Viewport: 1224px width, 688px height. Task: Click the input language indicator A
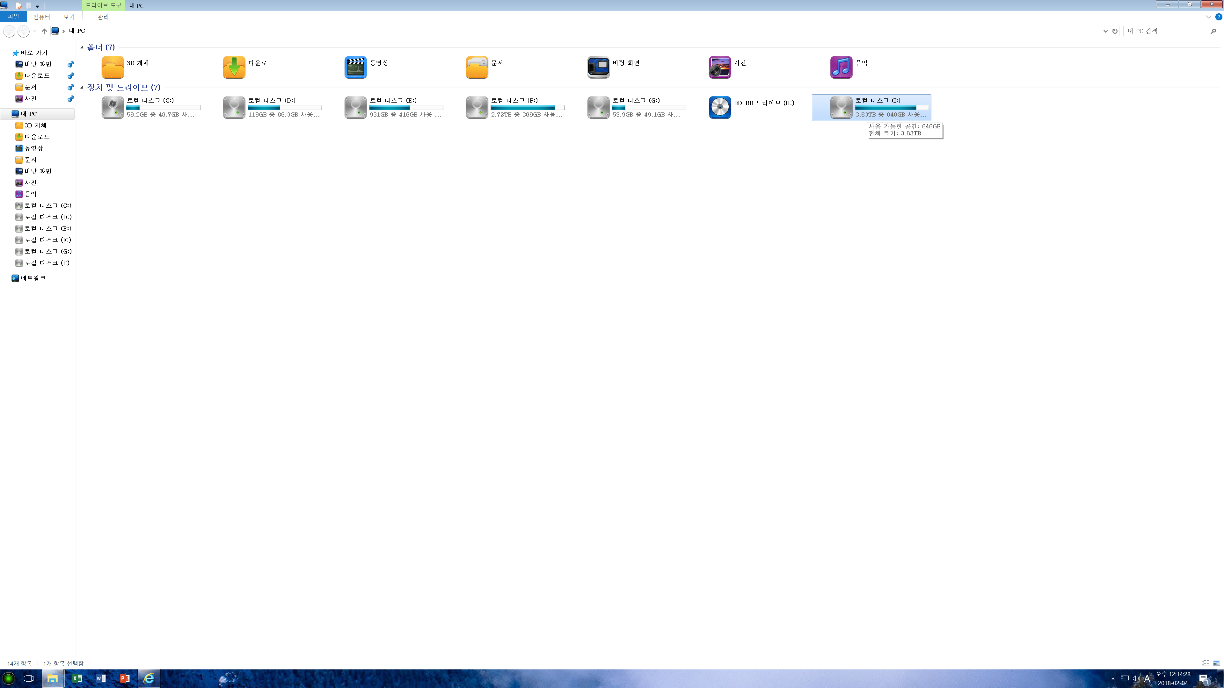click(1147, 678)
